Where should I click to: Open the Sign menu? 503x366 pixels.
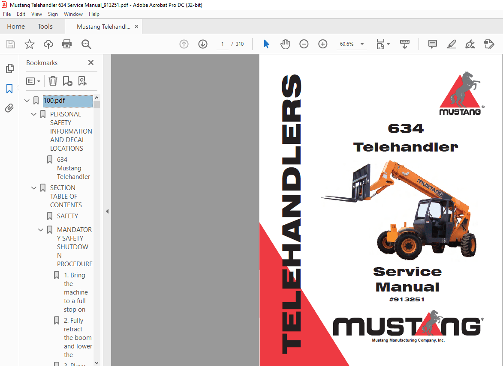[x=53, y=14]
